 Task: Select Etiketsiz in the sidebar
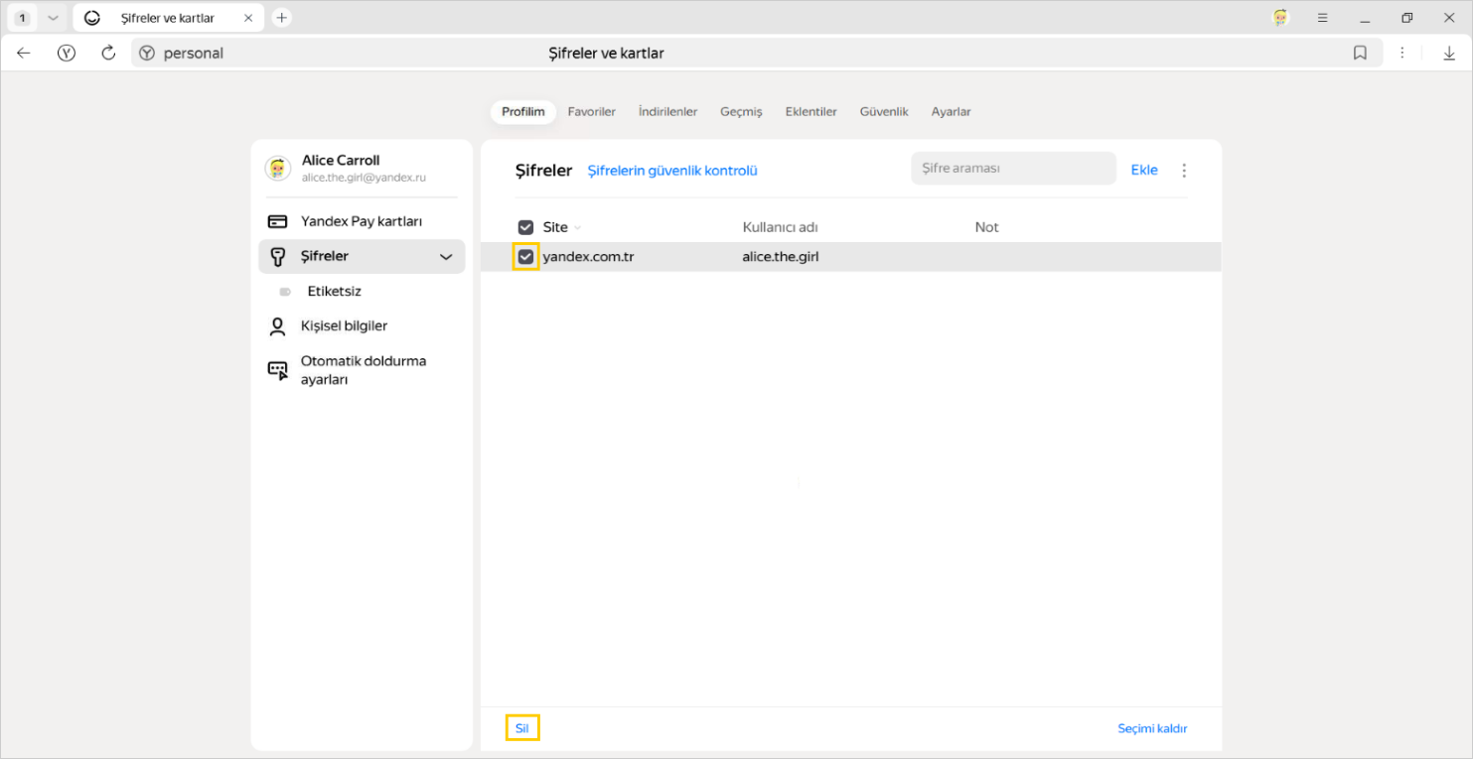[x=334, y=292]
